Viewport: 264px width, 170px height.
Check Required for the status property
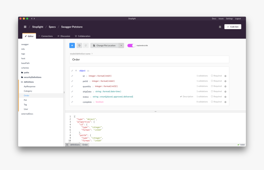(212, 96)
